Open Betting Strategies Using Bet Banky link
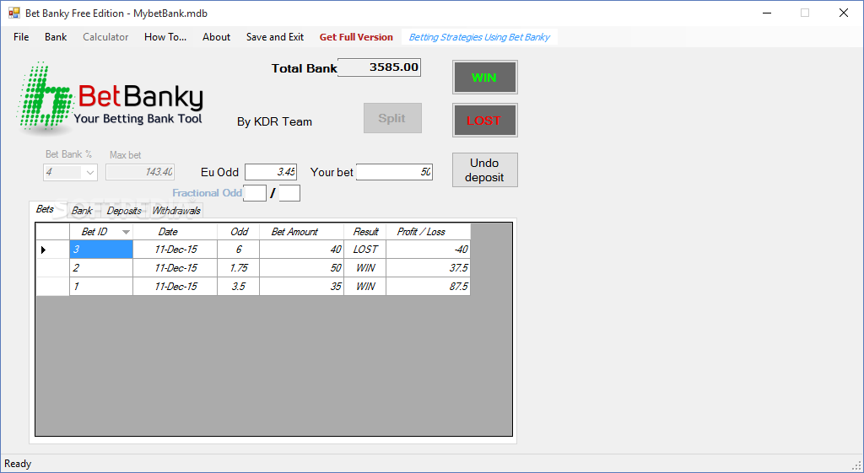 pos(479,37)
